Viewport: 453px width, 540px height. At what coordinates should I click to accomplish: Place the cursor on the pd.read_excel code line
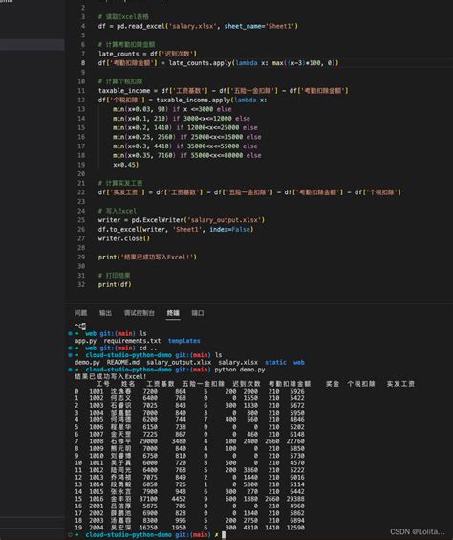198,26
